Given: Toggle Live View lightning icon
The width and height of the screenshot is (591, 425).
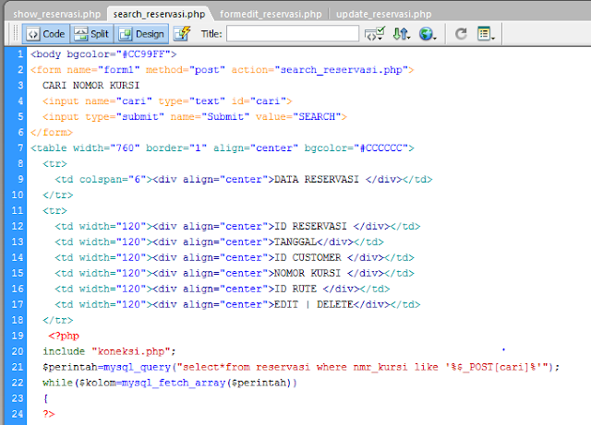Looking at the screenshot, I should (x=183, y=33).
